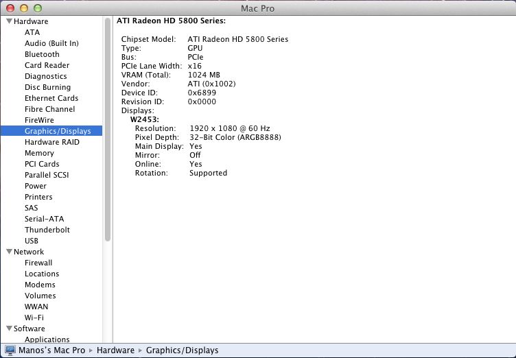Open the SAS entry
The height and width of the screenshot is (358, 516).
[32, 208]
